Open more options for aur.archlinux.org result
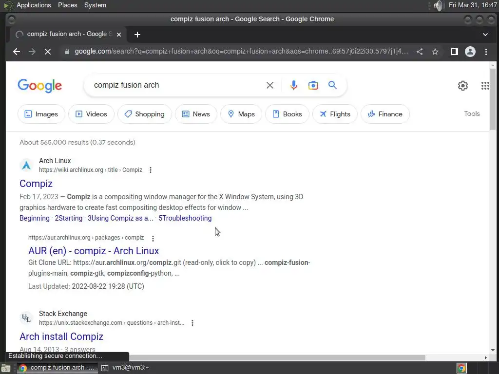This screenshot has height=374, width=499. tap(153, 238)
